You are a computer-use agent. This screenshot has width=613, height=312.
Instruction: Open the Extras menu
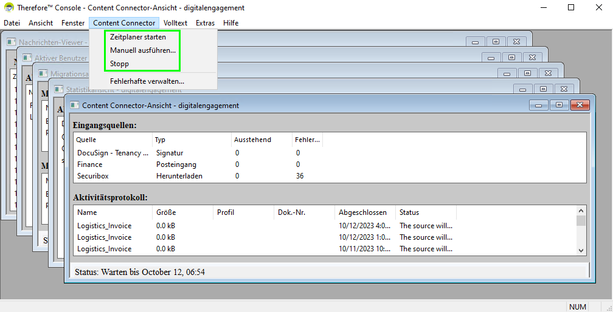[x=205, y=23]
